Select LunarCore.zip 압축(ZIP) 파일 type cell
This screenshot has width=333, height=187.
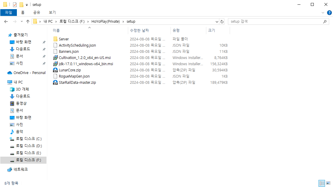point(184,70)
